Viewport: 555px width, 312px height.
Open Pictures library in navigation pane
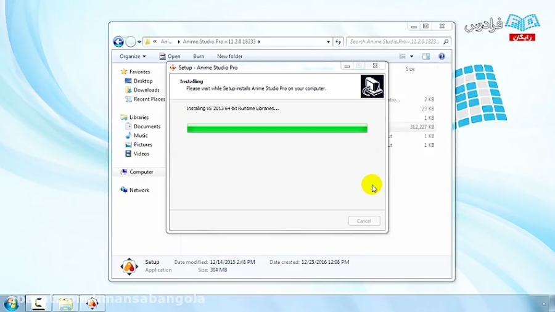pos(143,145)
